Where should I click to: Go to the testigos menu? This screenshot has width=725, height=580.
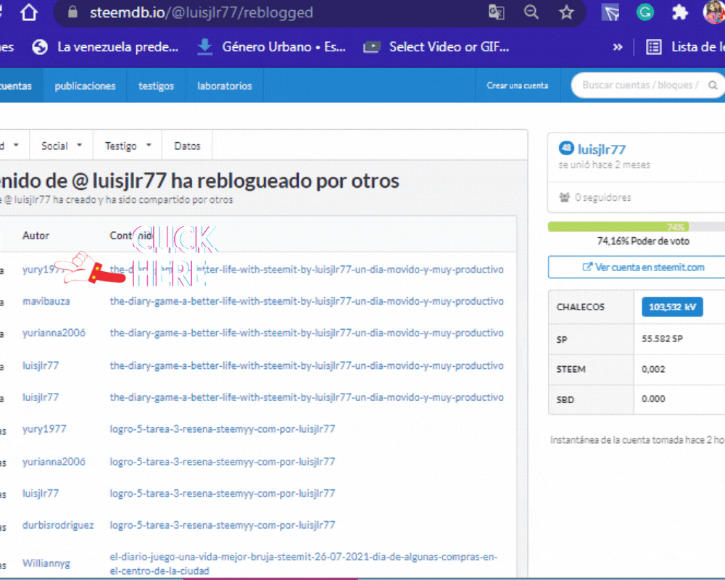[157, 86]
